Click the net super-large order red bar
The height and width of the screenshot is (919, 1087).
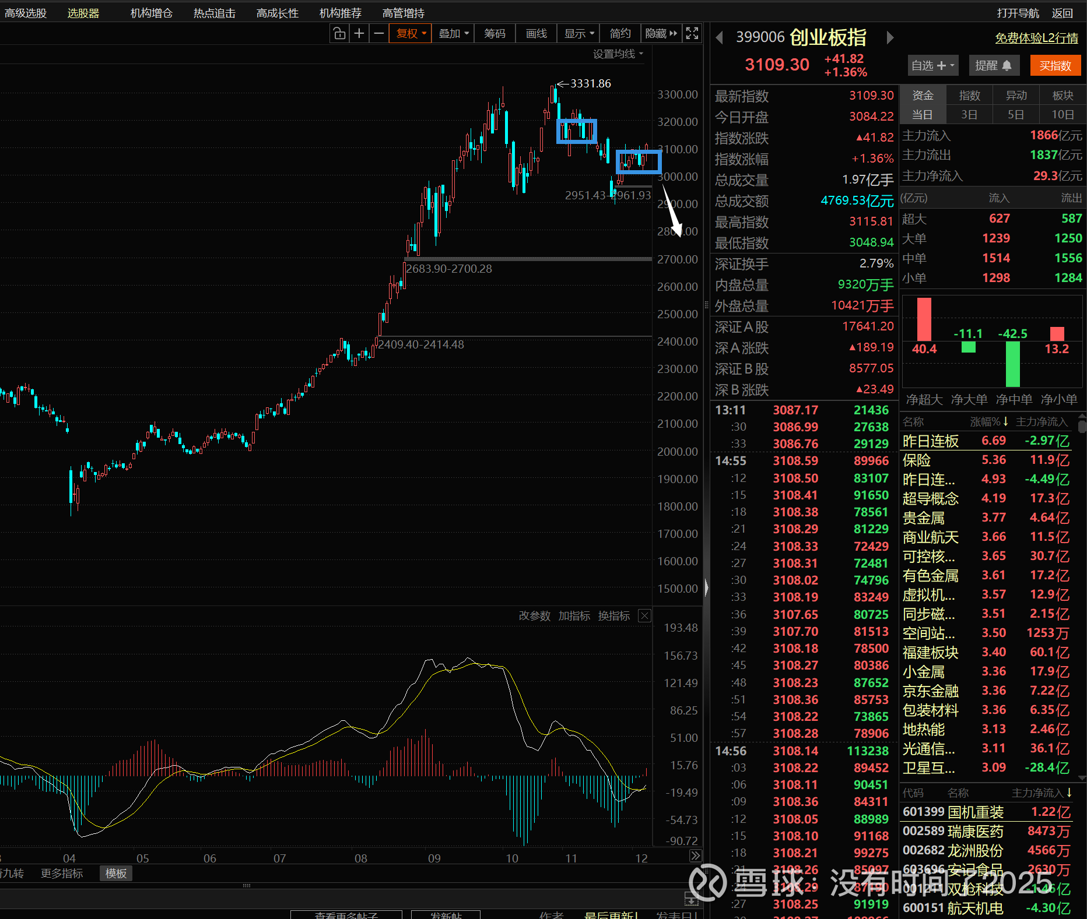click(x=924, y=319)
